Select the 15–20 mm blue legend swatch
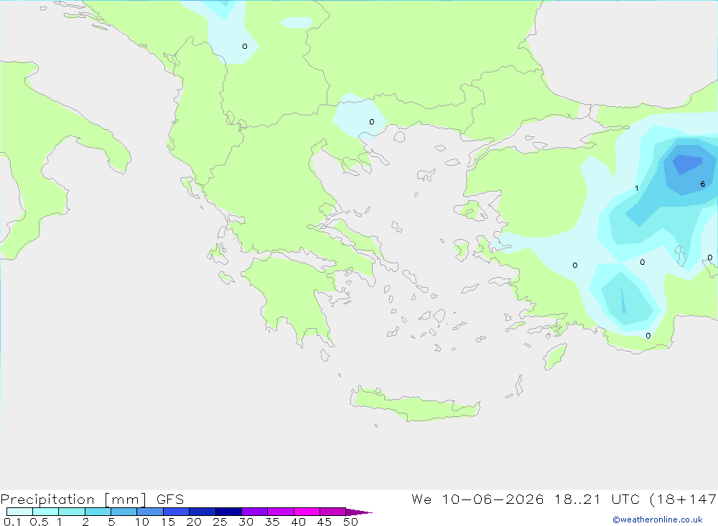Image resolution: width=718 pixels, height=526 pixels. 177,512
